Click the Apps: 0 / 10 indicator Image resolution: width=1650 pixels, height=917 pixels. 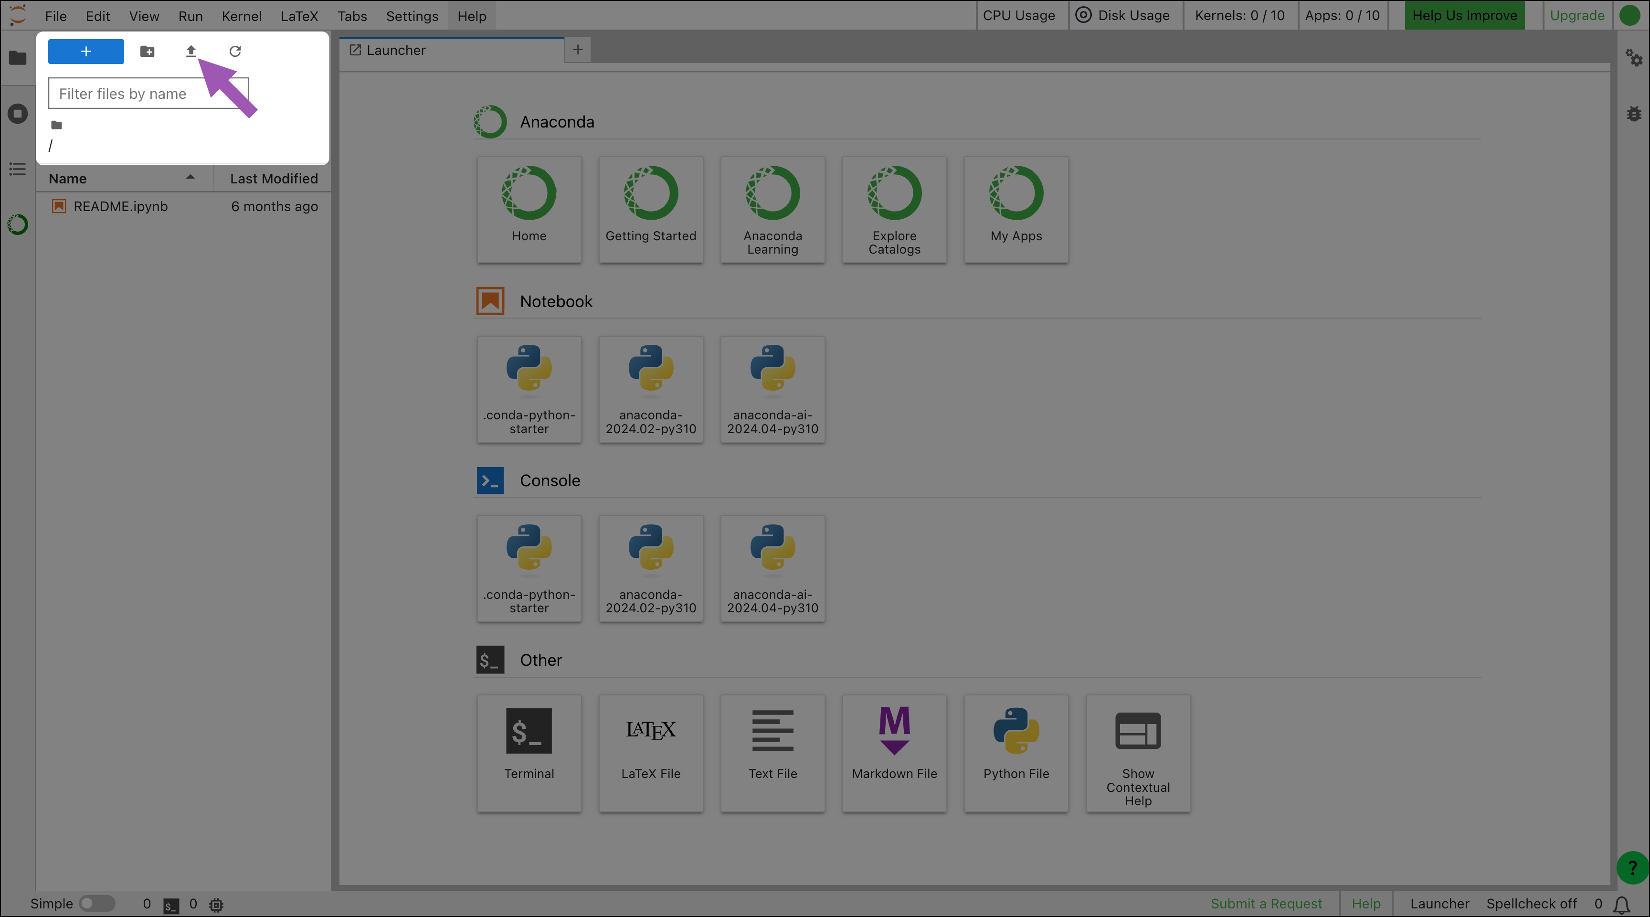[1342, 15]
